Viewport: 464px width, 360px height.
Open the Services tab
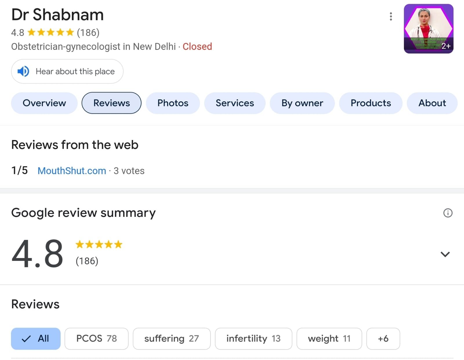(x=235, y=103)
